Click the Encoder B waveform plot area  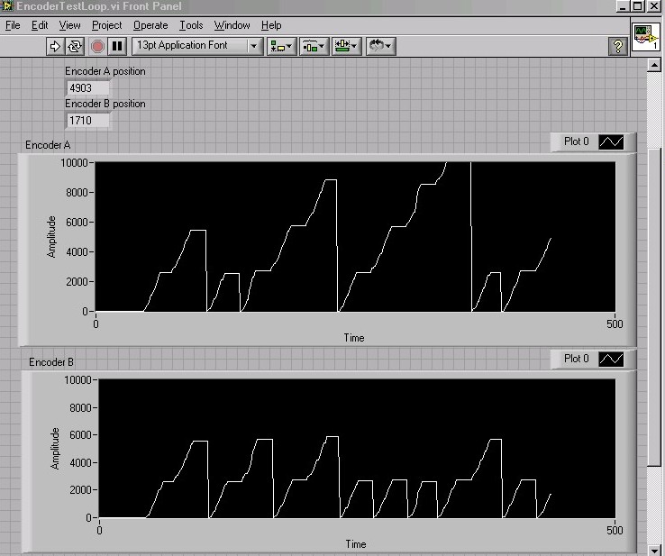coord(357,448)
